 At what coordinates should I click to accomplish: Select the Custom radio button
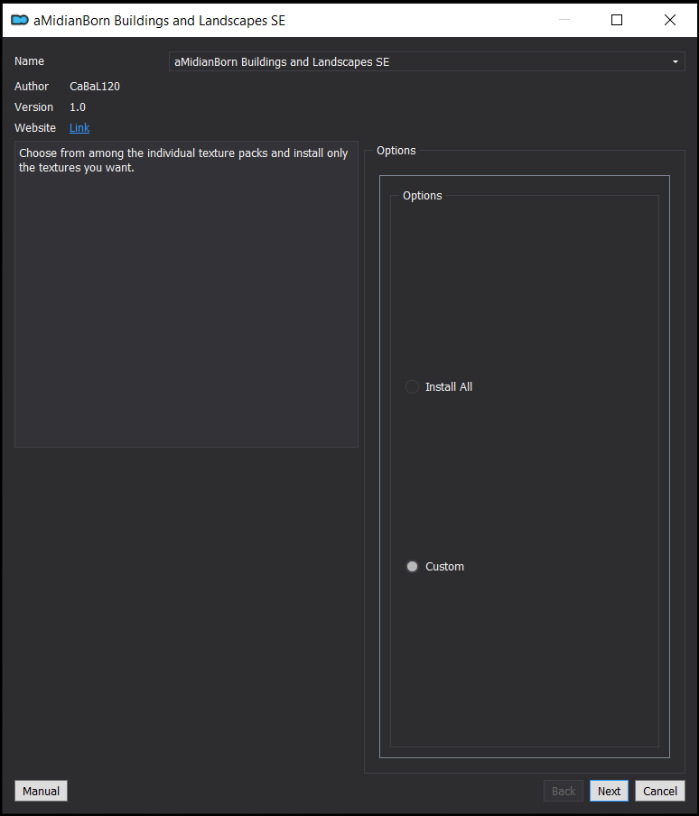(412, 566)
